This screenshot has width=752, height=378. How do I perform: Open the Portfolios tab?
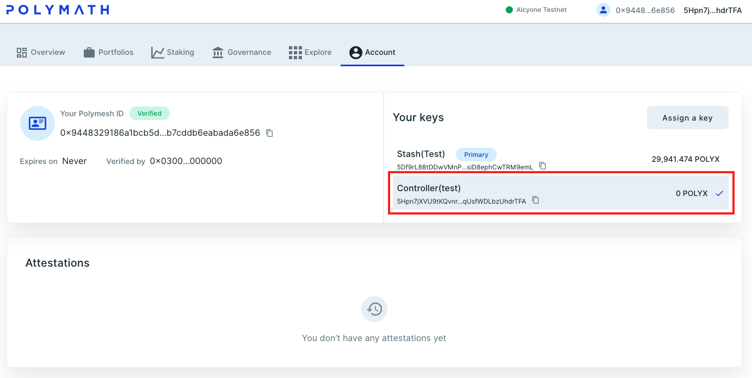point(108,52)
